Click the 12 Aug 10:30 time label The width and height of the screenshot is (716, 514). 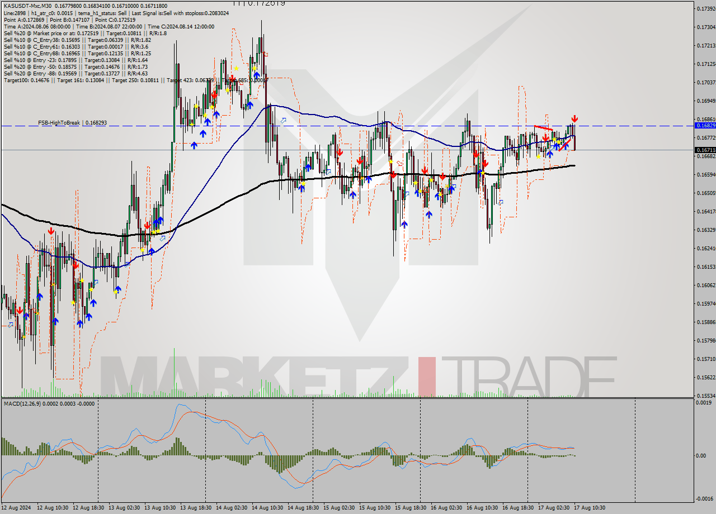pyautogui.click(x=53, y=507)
